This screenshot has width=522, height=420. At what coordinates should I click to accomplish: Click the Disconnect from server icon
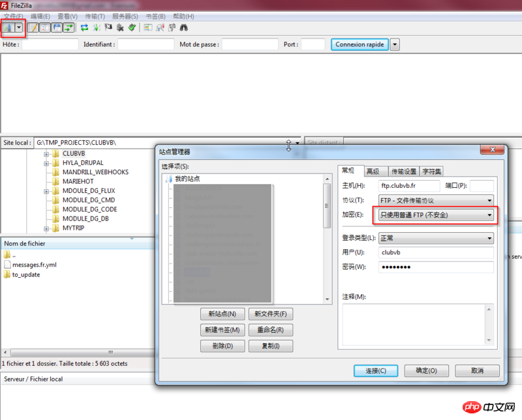coord(120,27)
